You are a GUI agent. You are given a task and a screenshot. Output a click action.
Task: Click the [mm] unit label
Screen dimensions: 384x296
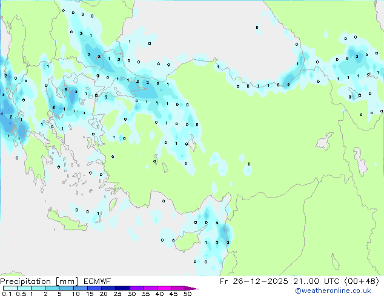pyautogui.click(x=67, y=282)
